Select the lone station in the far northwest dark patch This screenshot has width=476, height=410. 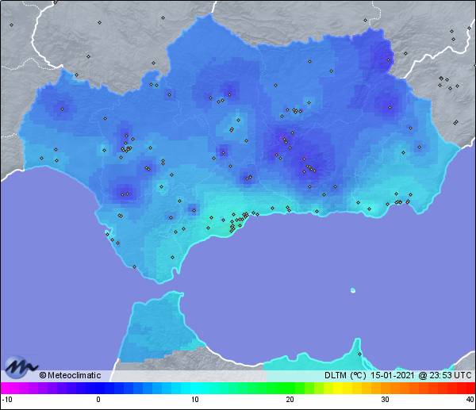[x=62, y=109]
